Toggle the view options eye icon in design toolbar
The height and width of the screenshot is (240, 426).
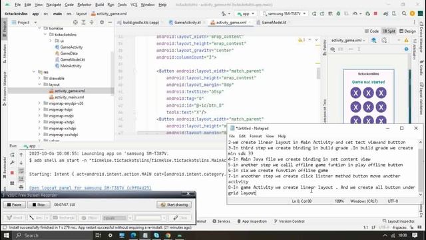tap(333, 49)
